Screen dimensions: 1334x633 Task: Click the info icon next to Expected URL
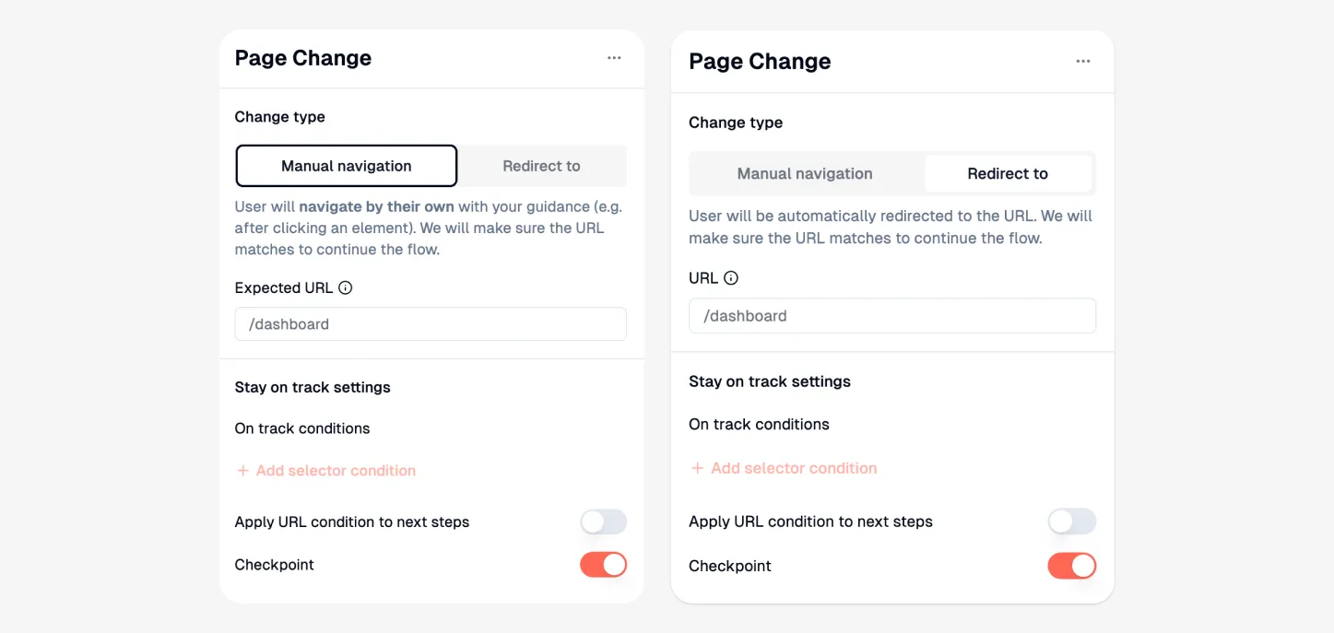click(346, 287)
